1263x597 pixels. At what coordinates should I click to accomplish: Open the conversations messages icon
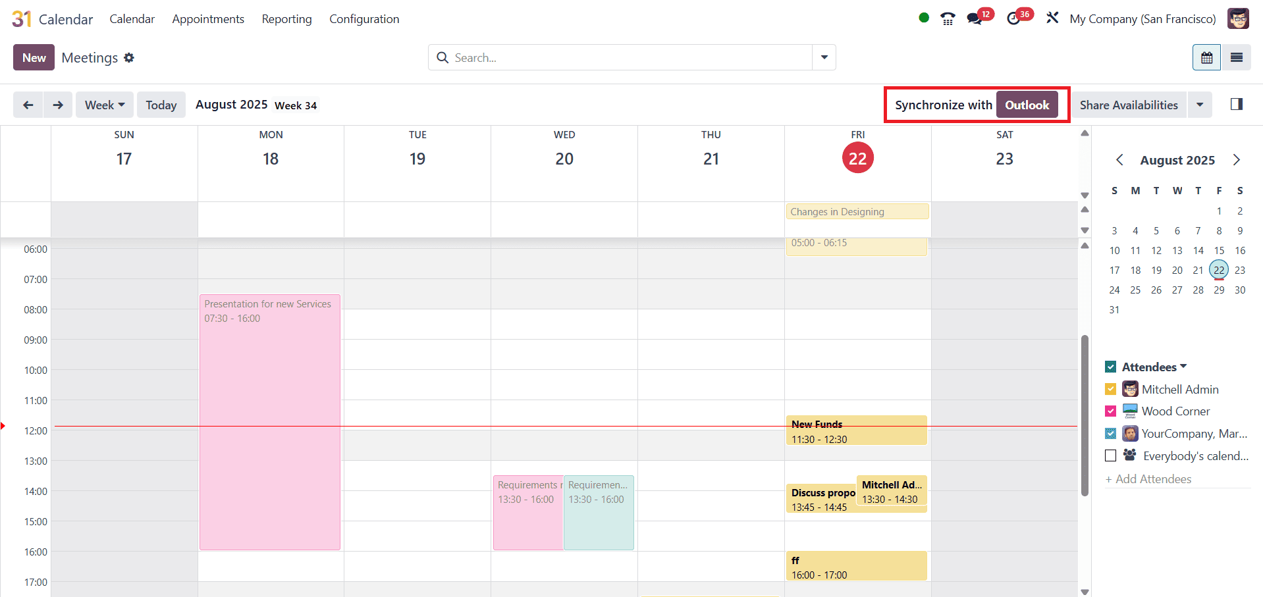point(975,19)
